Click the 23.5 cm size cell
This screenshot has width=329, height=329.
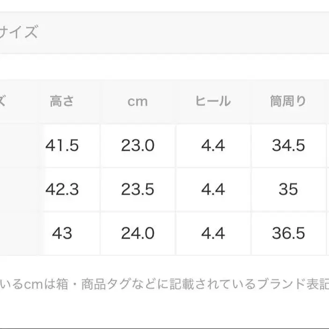pyautogui.click(x=138, y=190)
